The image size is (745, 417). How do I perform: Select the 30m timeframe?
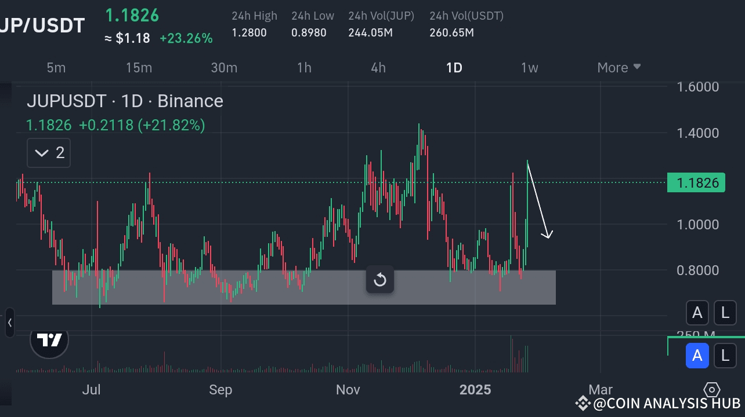[x=224, y=68]
